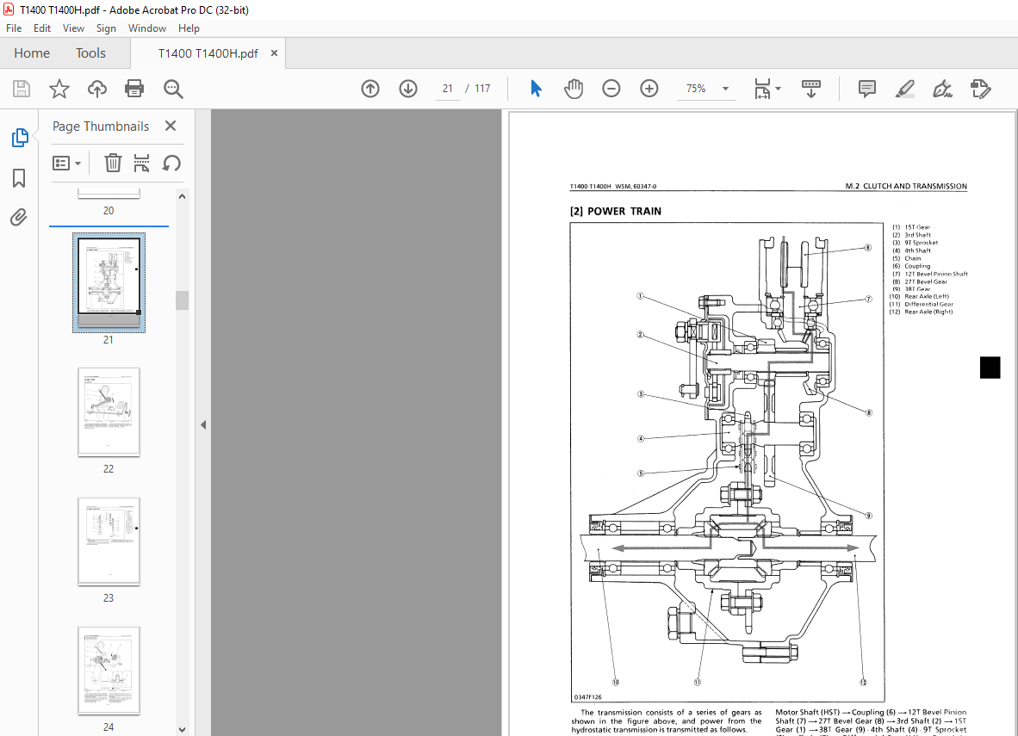1018x736 pixels.
Task: Click legend entry (6) Coupling
Action: coord(911,265)
